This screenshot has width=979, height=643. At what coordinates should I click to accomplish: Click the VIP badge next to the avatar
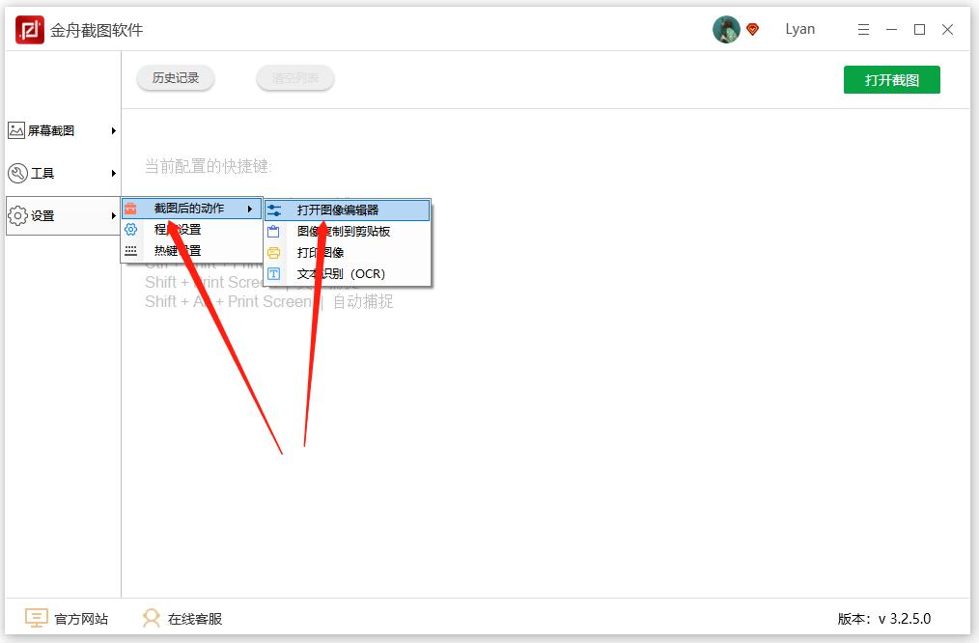(x=754, y=29)
